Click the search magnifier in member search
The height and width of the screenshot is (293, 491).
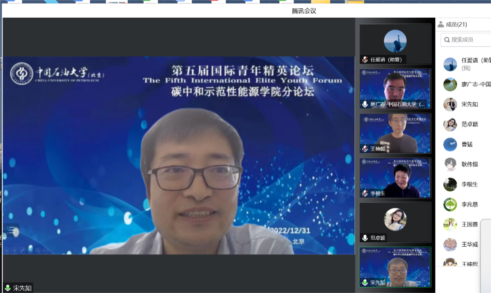[x=447, y=40]
